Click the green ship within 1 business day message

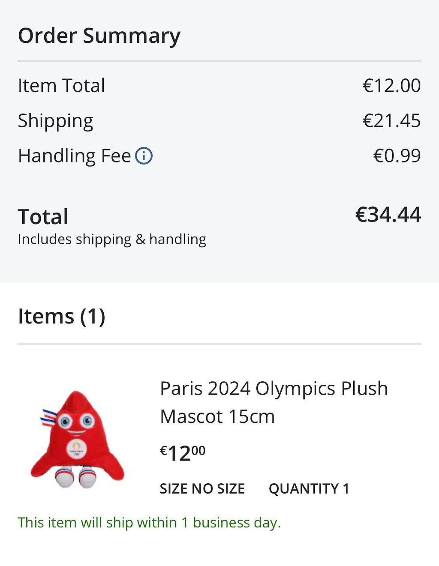coord(149,523)
